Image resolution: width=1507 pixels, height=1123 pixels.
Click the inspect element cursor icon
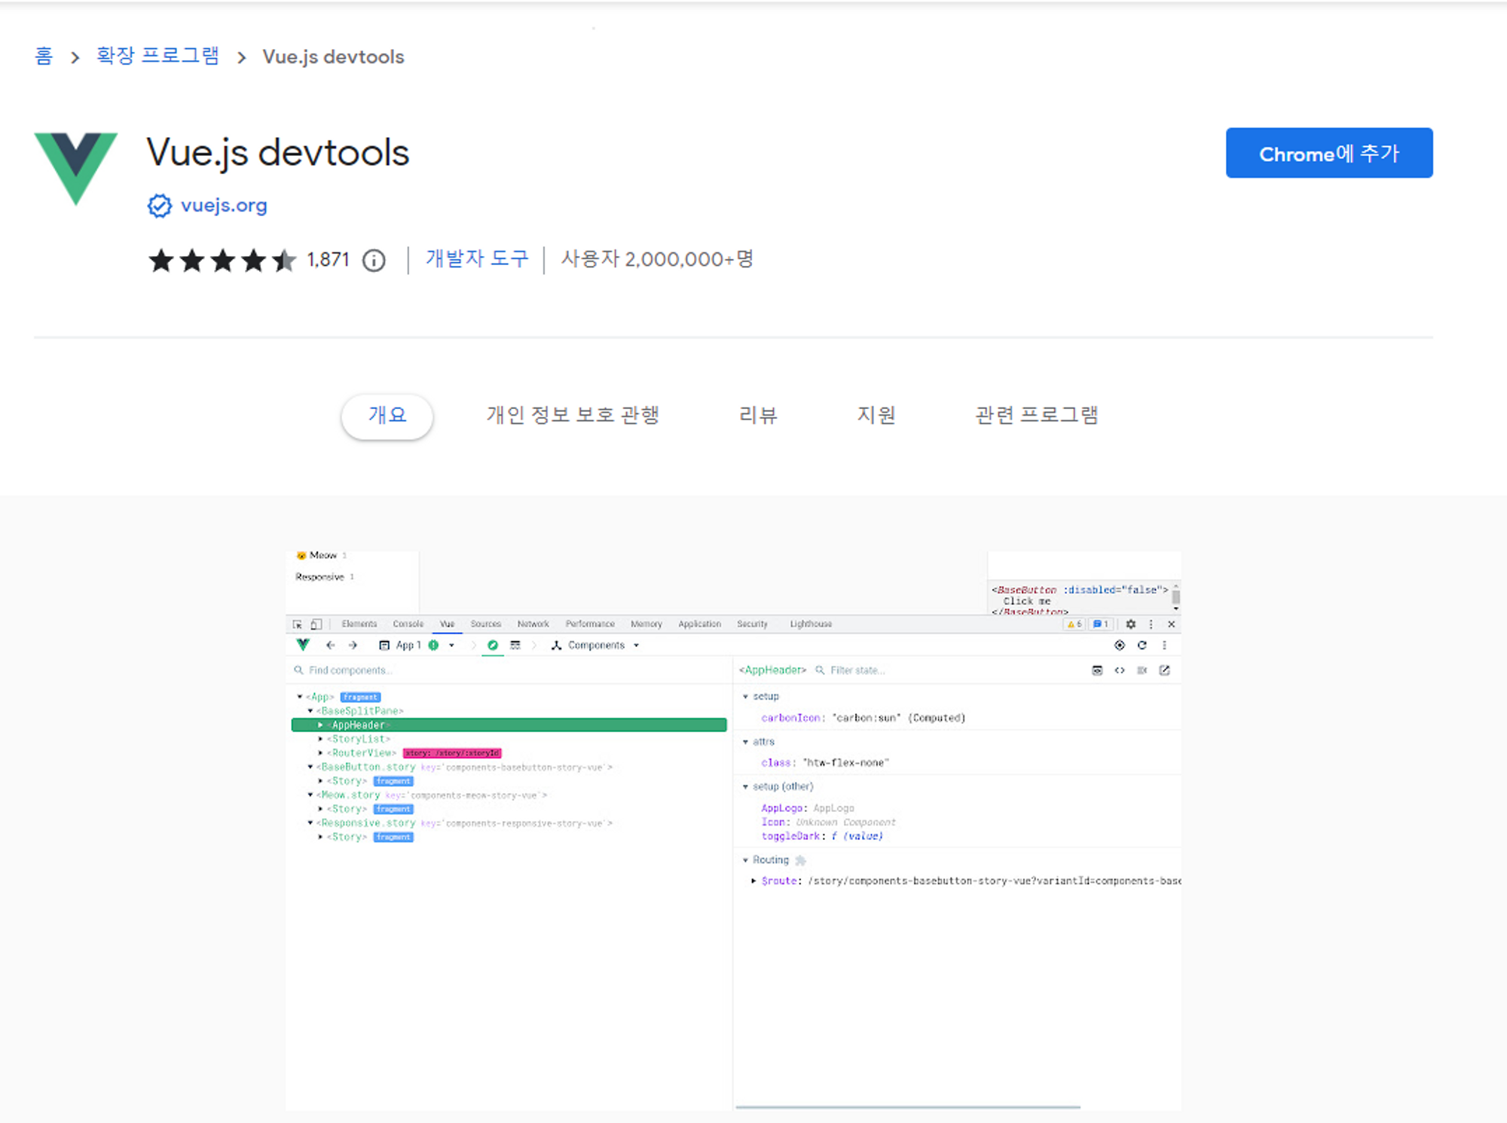pos(298,624)
